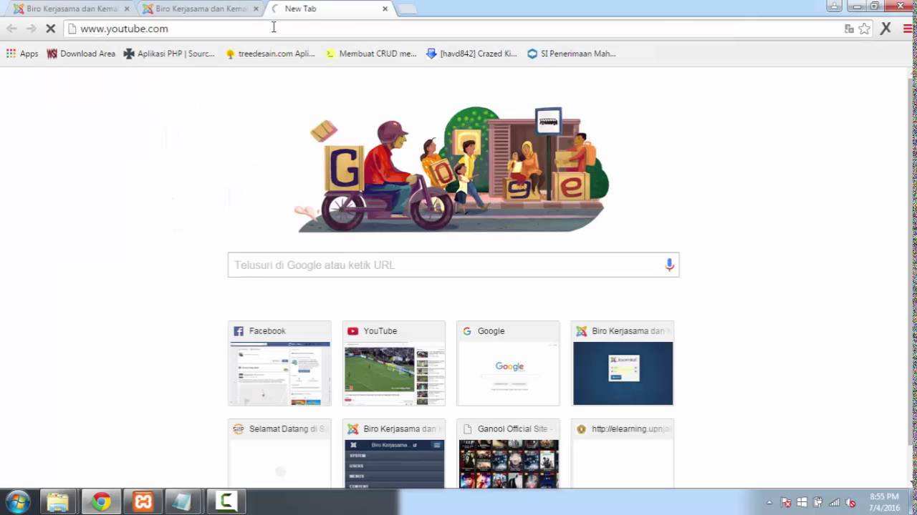Open the Aplikasi PHP bookmark
This screenshot has width=917, height=515.
(x=169, y=54)
